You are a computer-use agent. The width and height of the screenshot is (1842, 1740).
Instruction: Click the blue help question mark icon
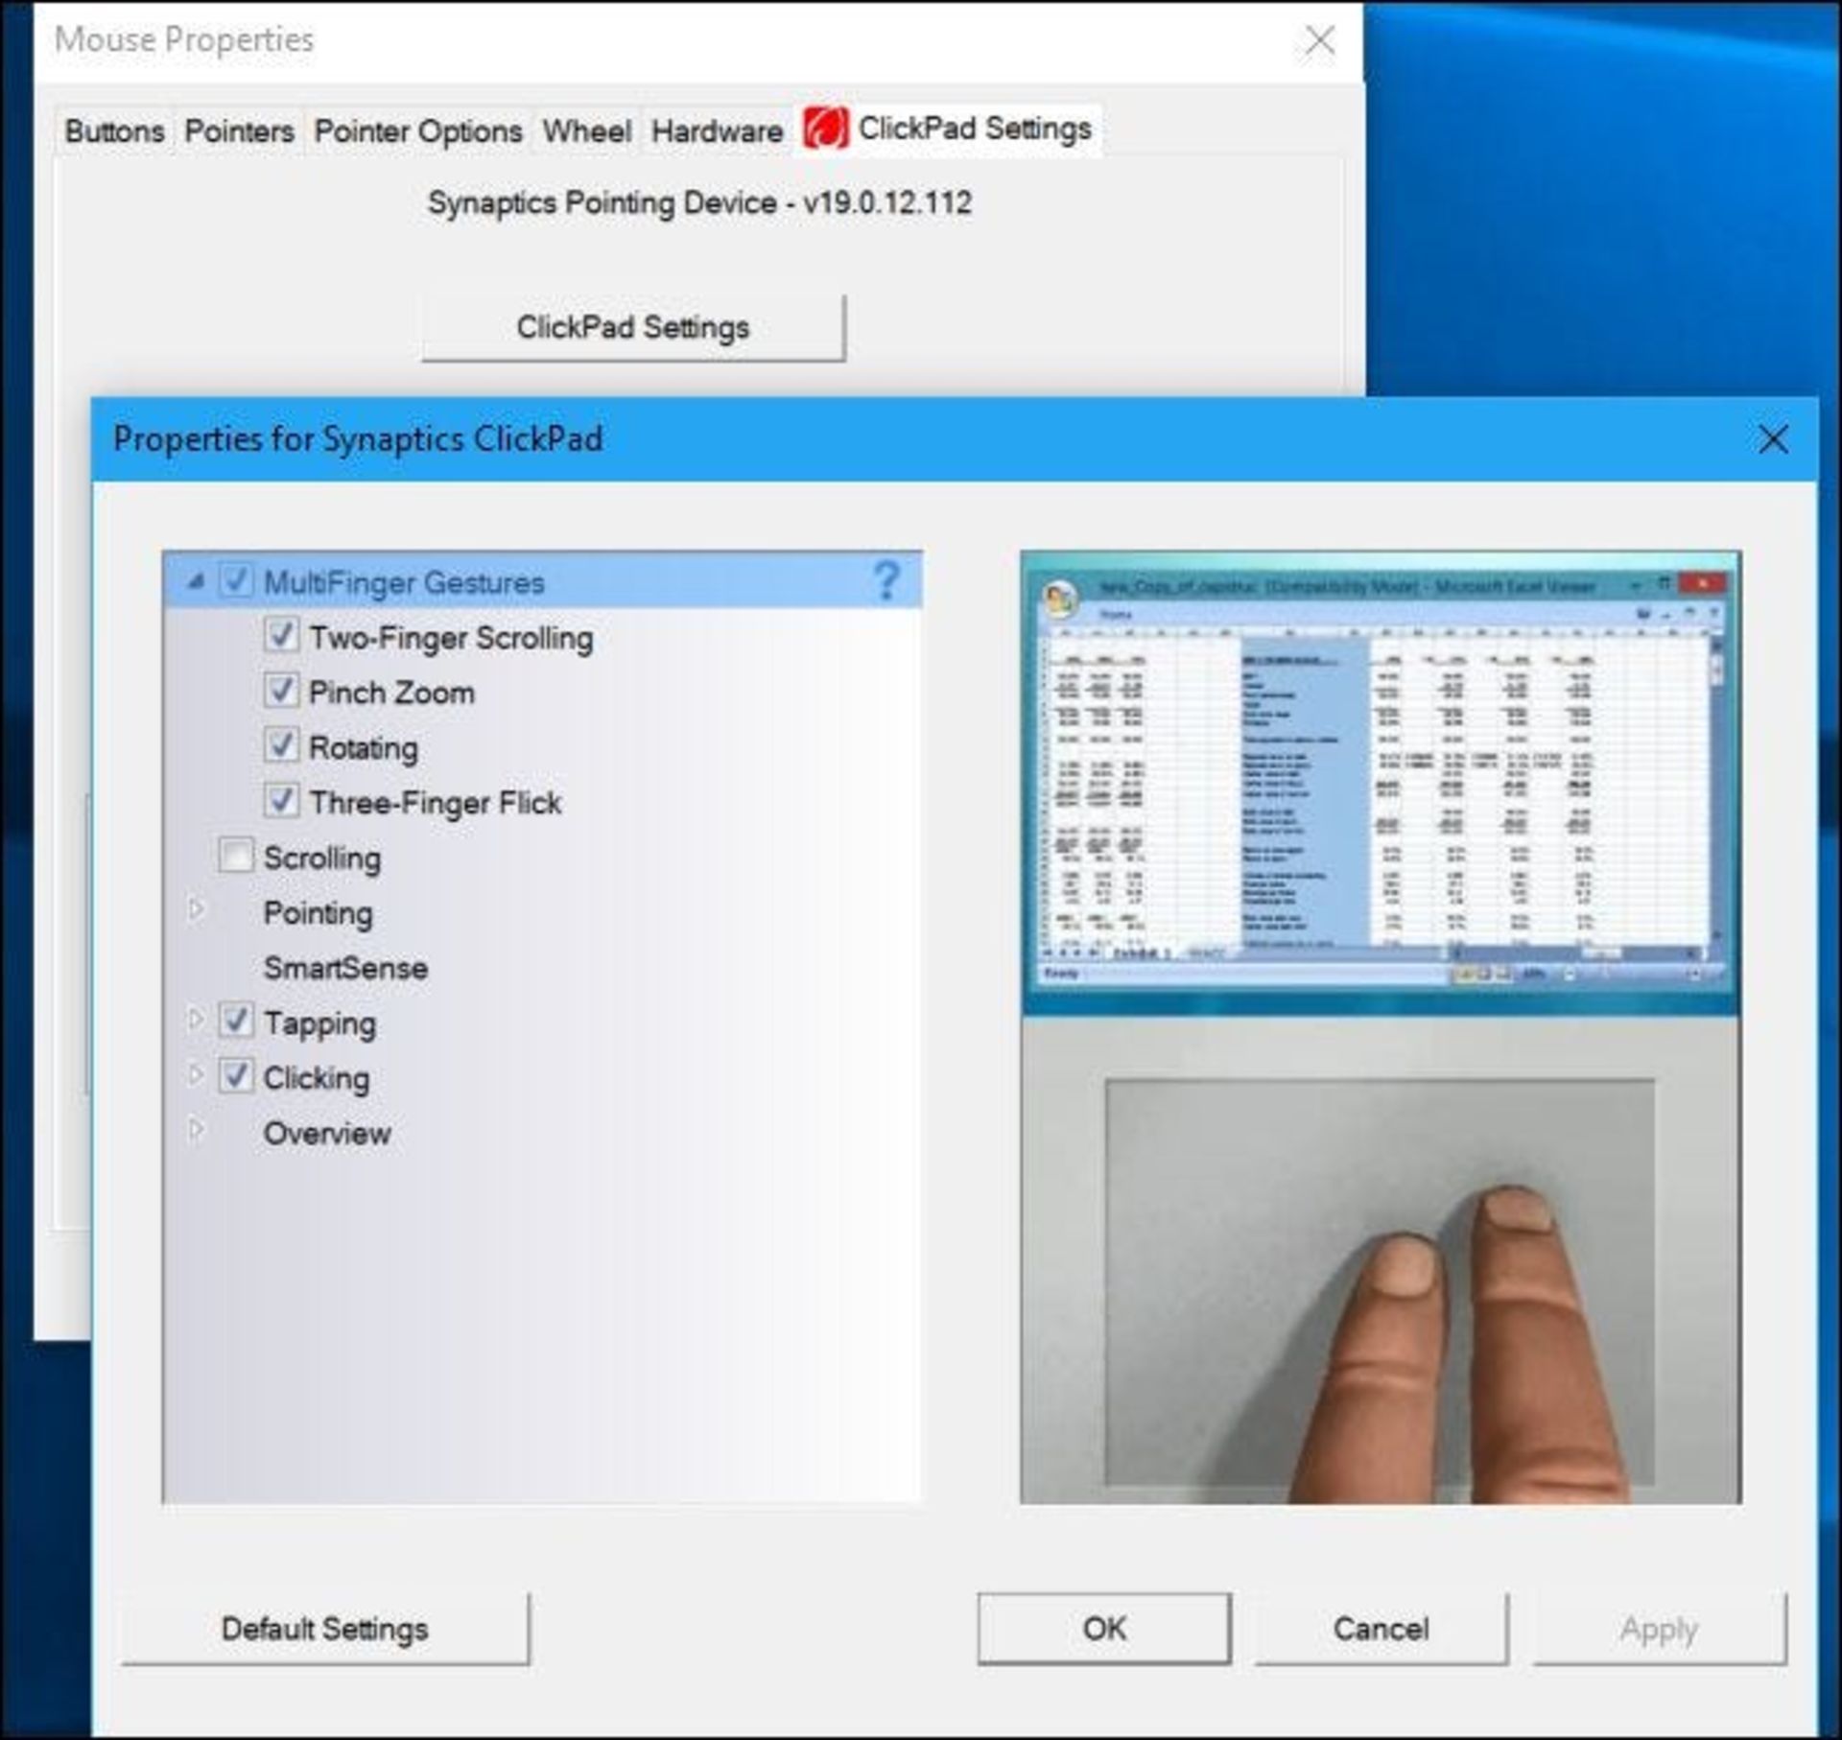click(886, 580)
